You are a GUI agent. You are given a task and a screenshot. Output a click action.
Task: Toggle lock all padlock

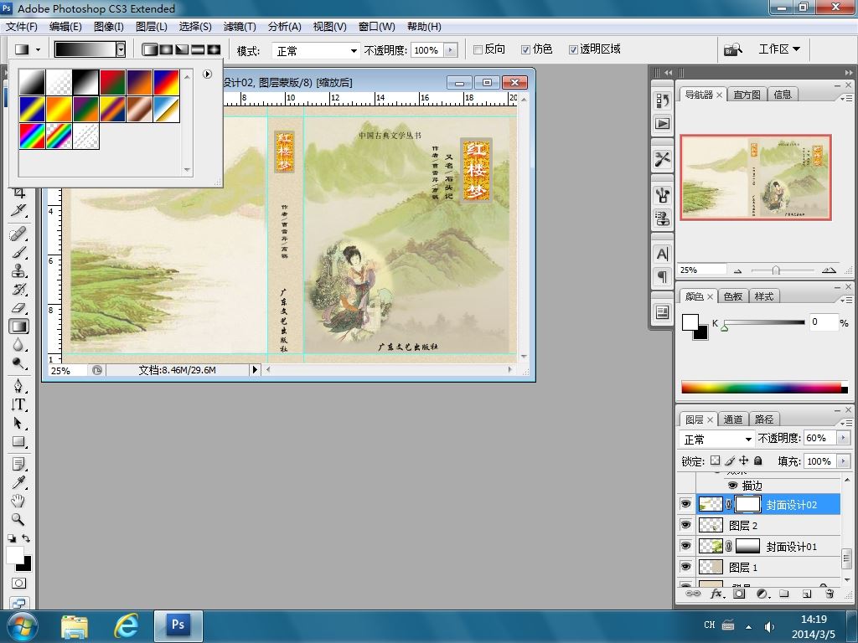pyautogui.click(x=757, y=461)
